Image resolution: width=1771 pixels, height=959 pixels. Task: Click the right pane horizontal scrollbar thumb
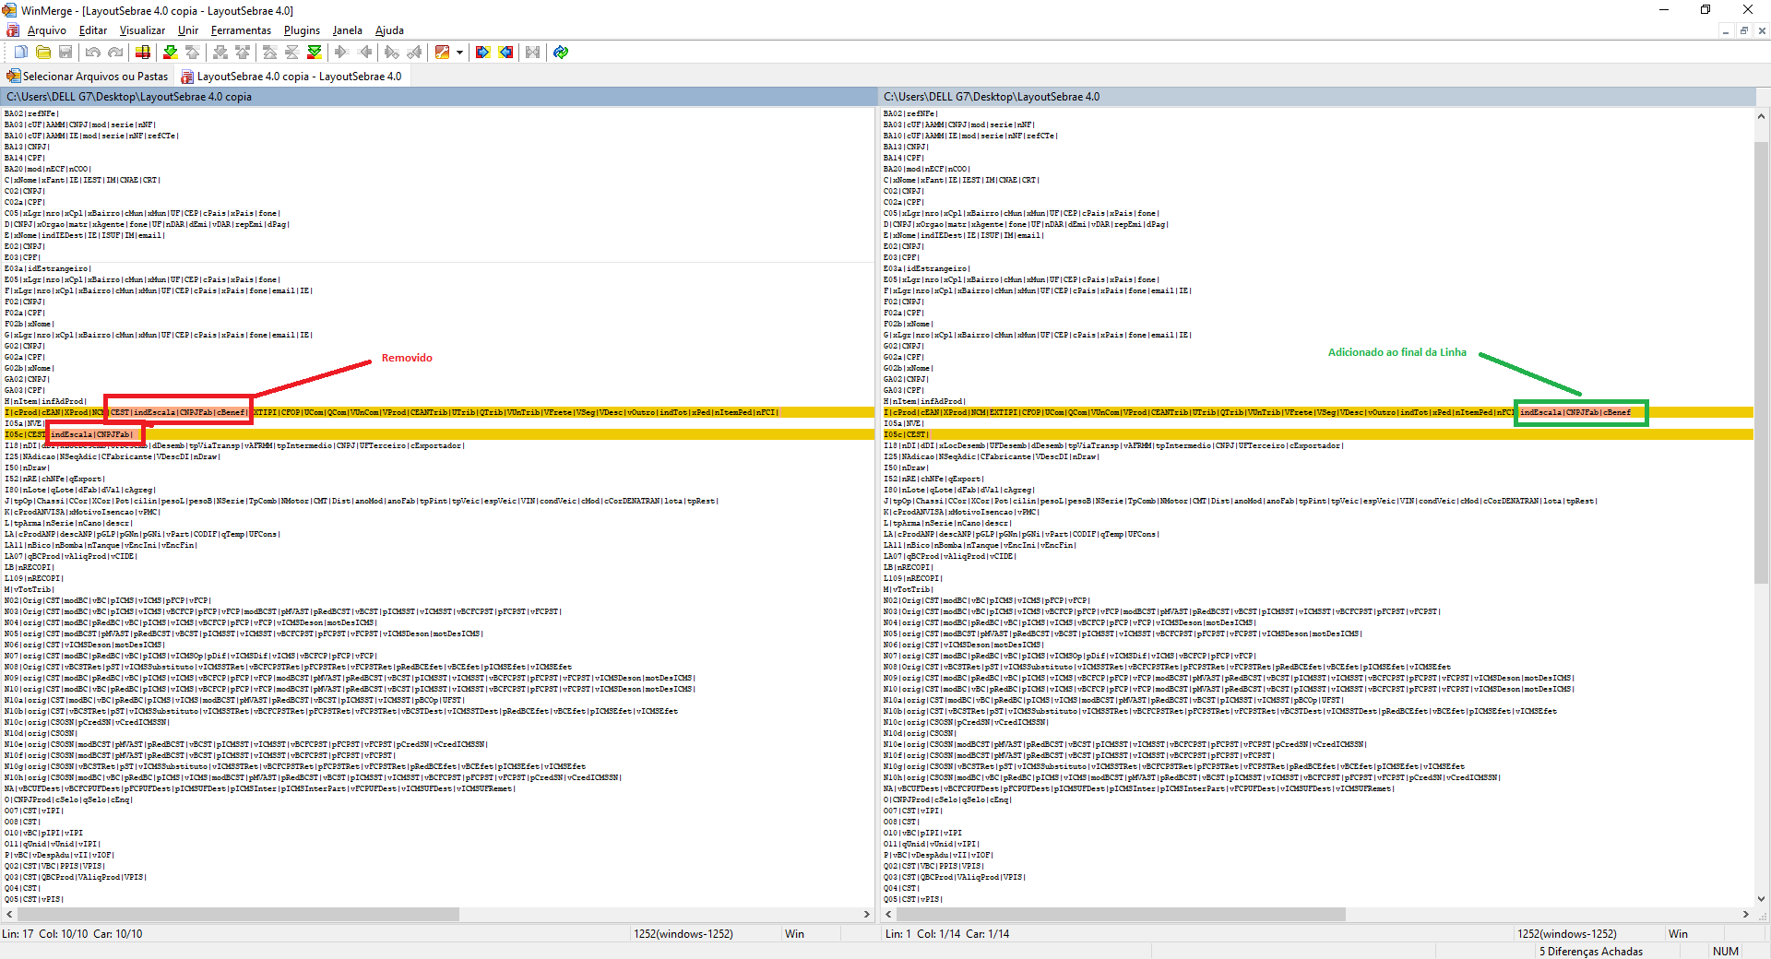(x=1120, y=914)
